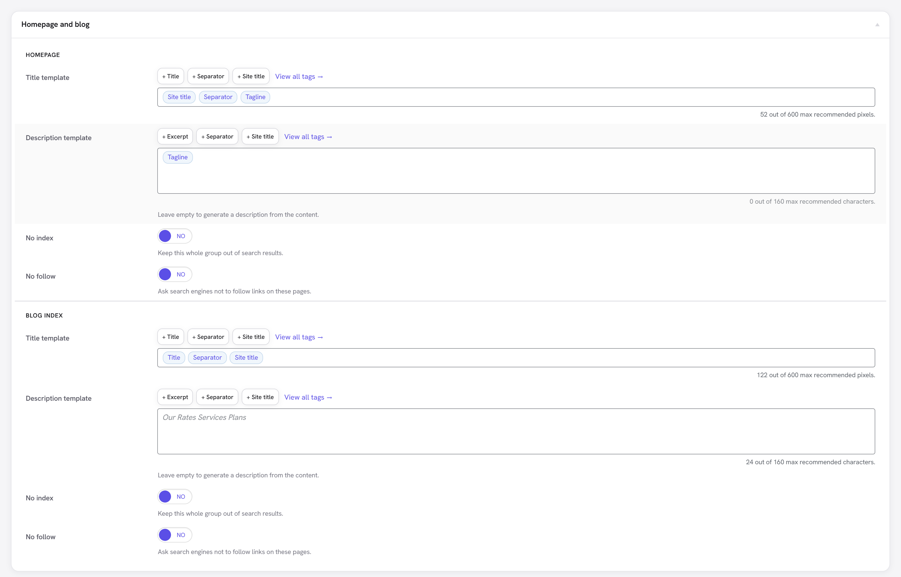This screenshot has height=577, width=901.
Task: Select Title chip in Blog index title field
Action: (x=174, y=357)
